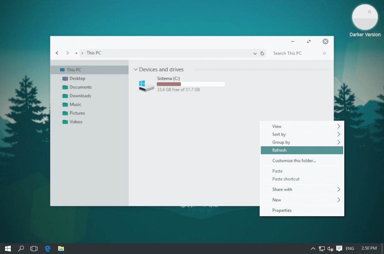Launch Microsoft Edge from the taskbar

[x=47, y=248]
